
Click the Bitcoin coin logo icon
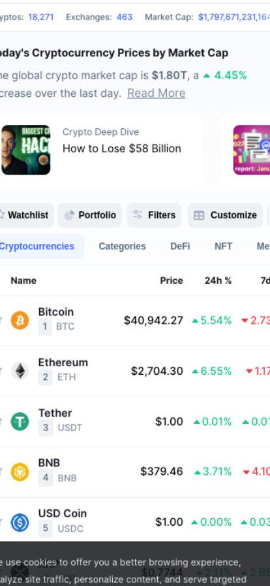click(x=20, y=320)
